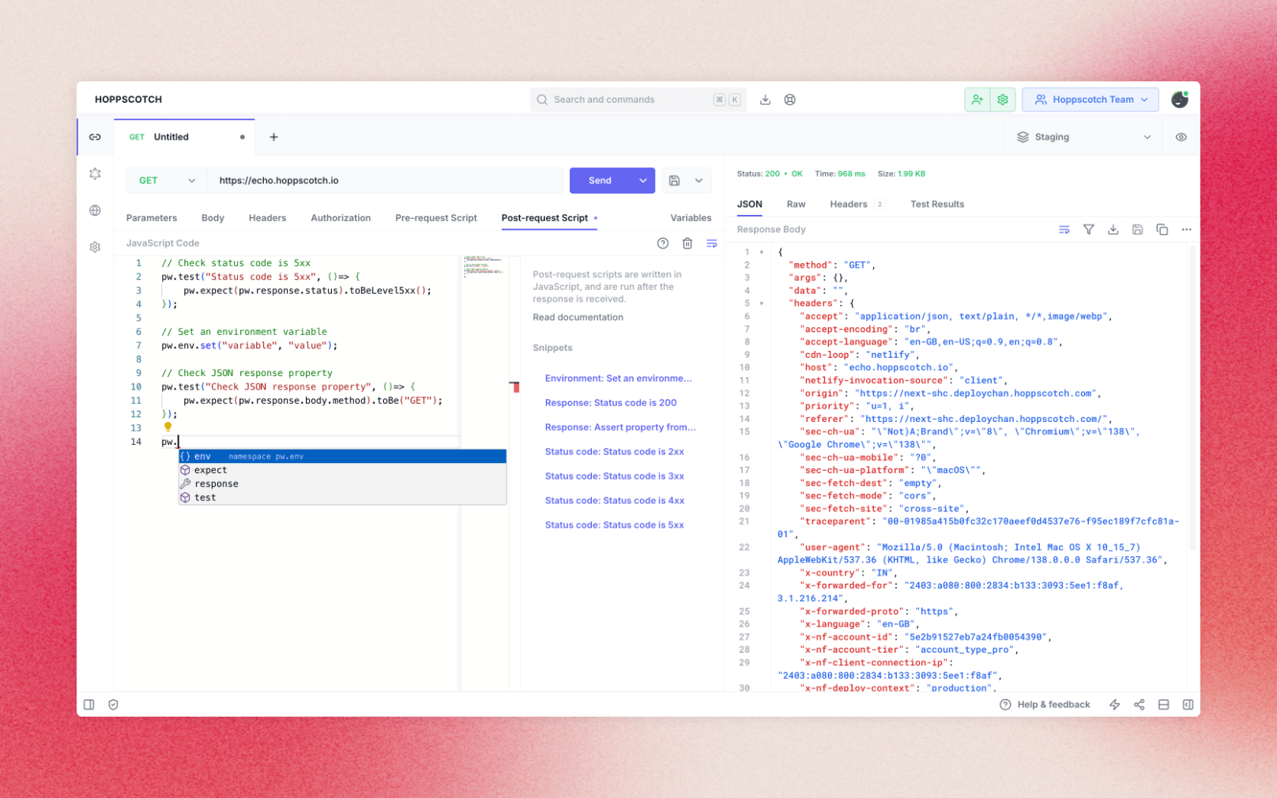The height and width of the screenshot is (798, 1277).
Task: Toggle word wrap in Response Body
Action: [x=1064, y=229]
